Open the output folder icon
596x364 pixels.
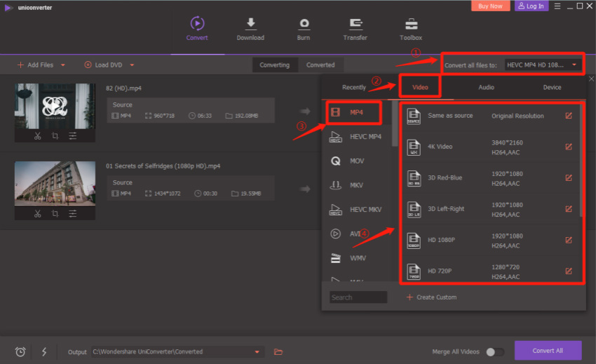point(278,352)
